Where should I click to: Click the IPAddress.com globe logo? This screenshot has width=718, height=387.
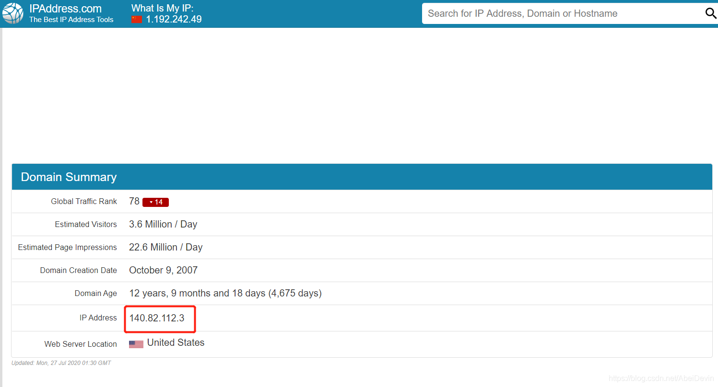(x=13, y=13)
